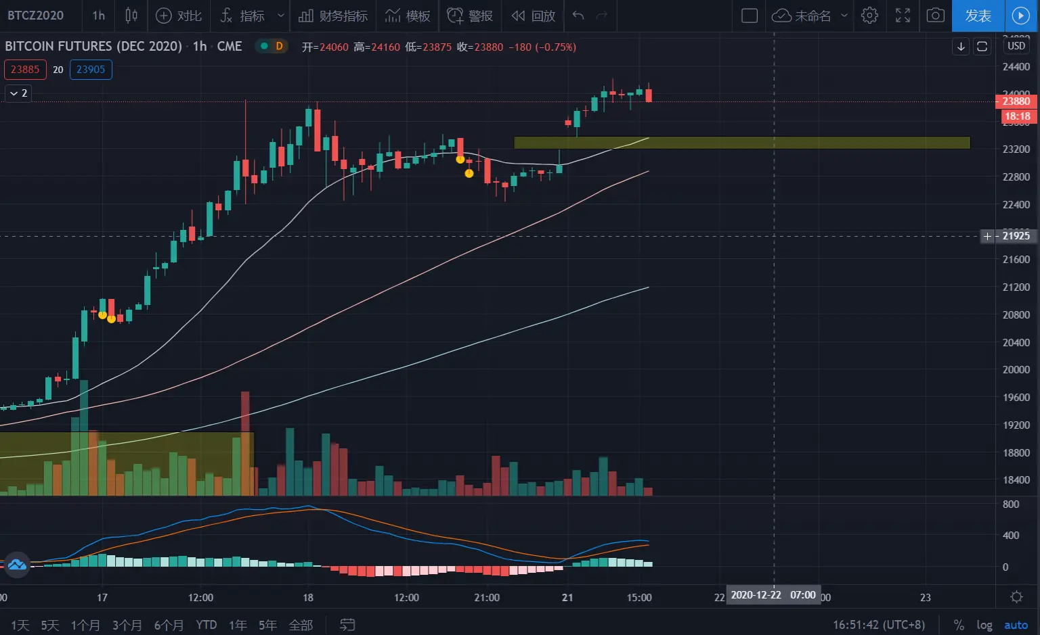Select the 3个月 date range
1040x635 pixels.
click(x=127, y=625)
